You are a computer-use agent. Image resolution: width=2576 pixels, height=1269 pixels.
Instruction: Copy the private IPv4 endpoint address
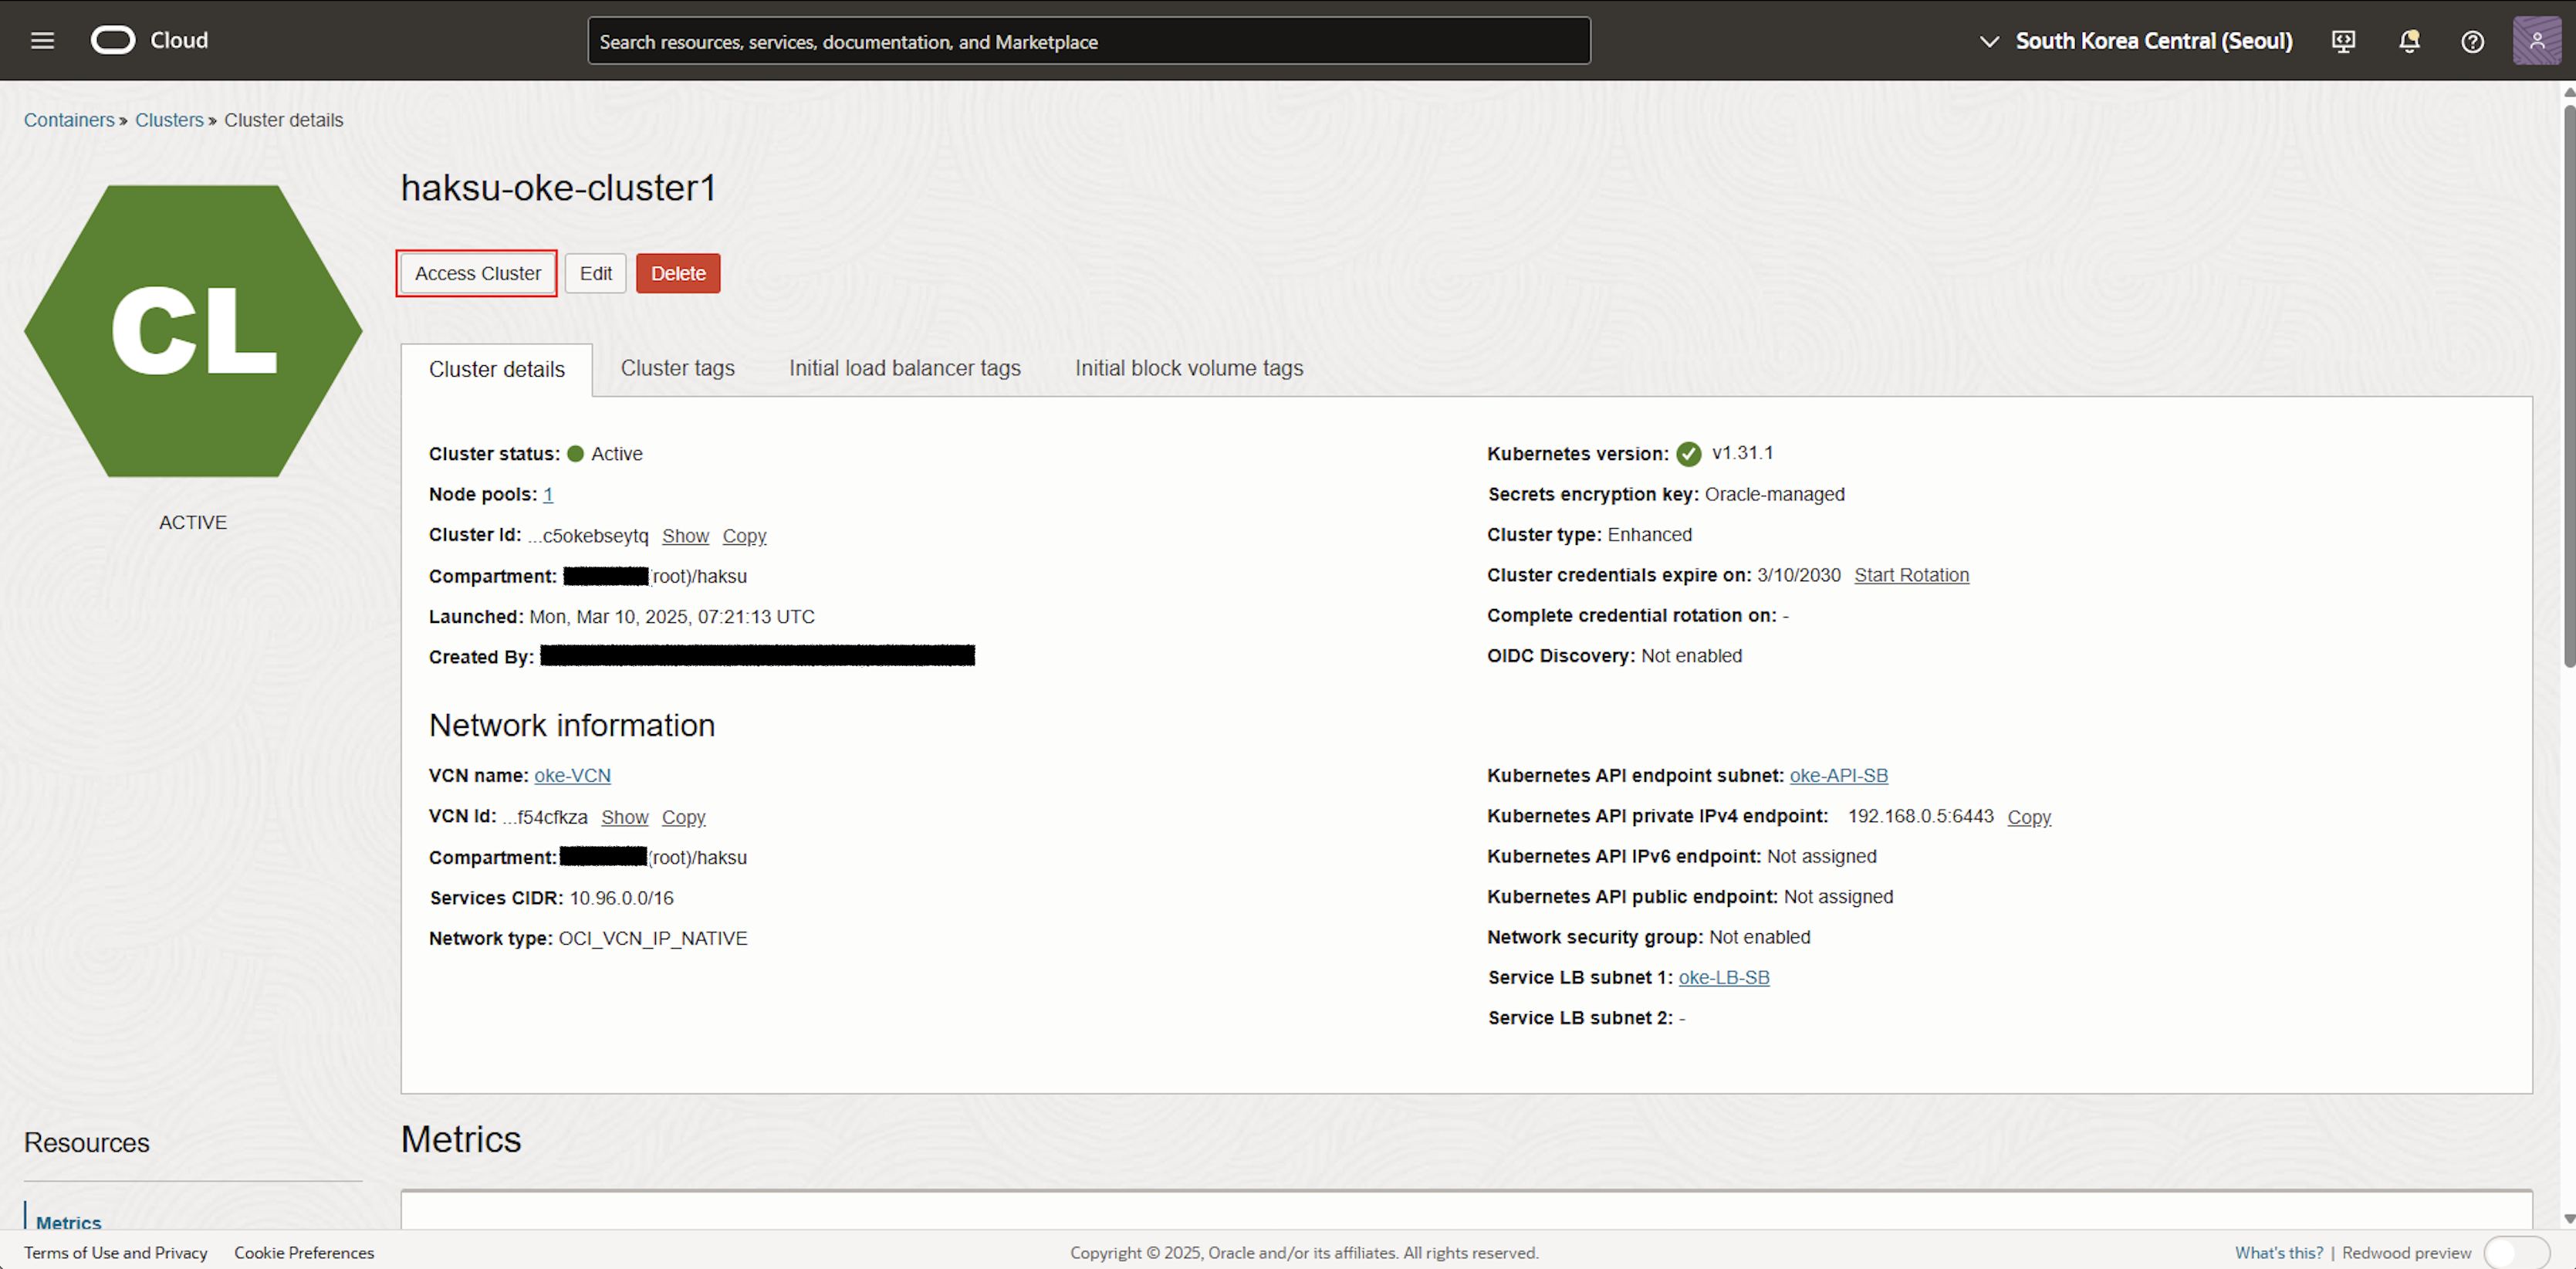[2028, 817]
